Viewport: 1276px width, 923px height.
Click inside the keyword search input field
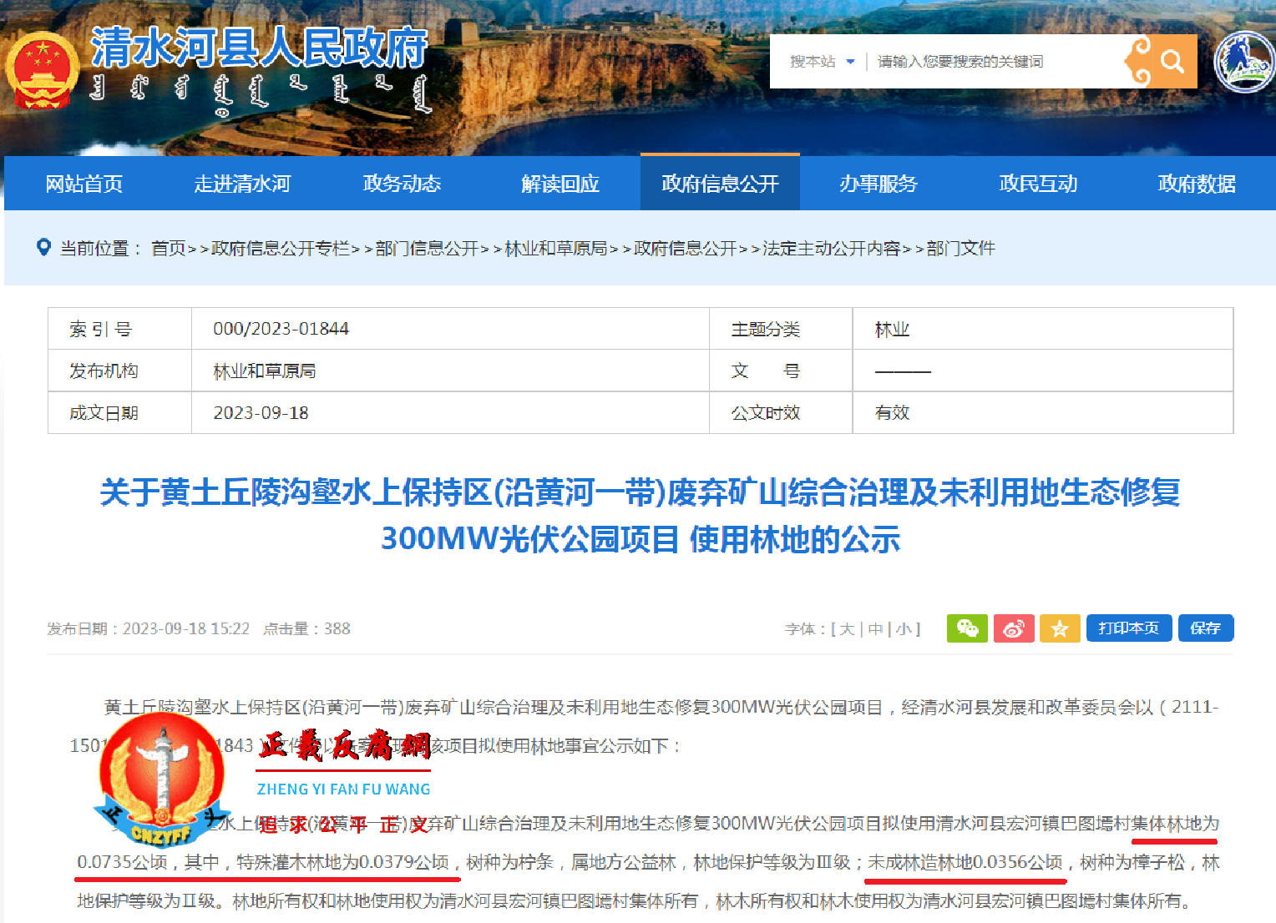coord(985,61)
